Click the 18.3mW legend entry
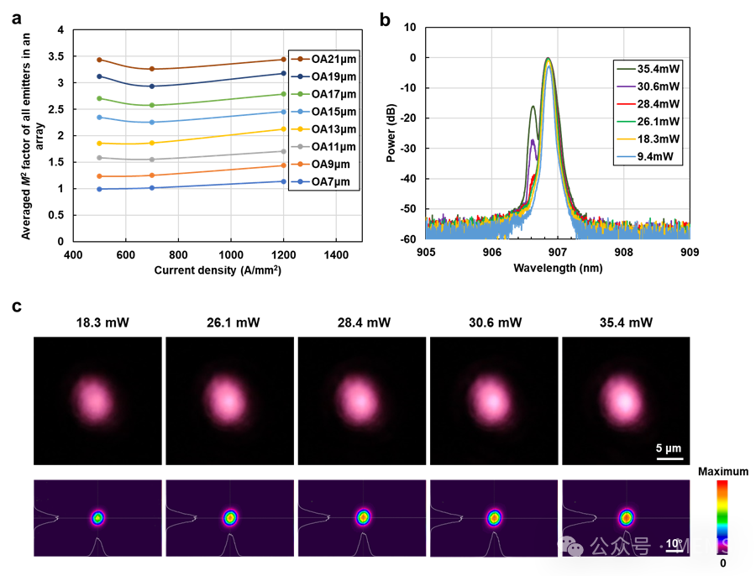Image resolution: width=756 pixels, height=576 pixels. point(648,139)
